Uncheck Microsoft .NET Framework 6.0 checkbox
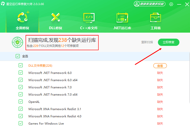 21,73
